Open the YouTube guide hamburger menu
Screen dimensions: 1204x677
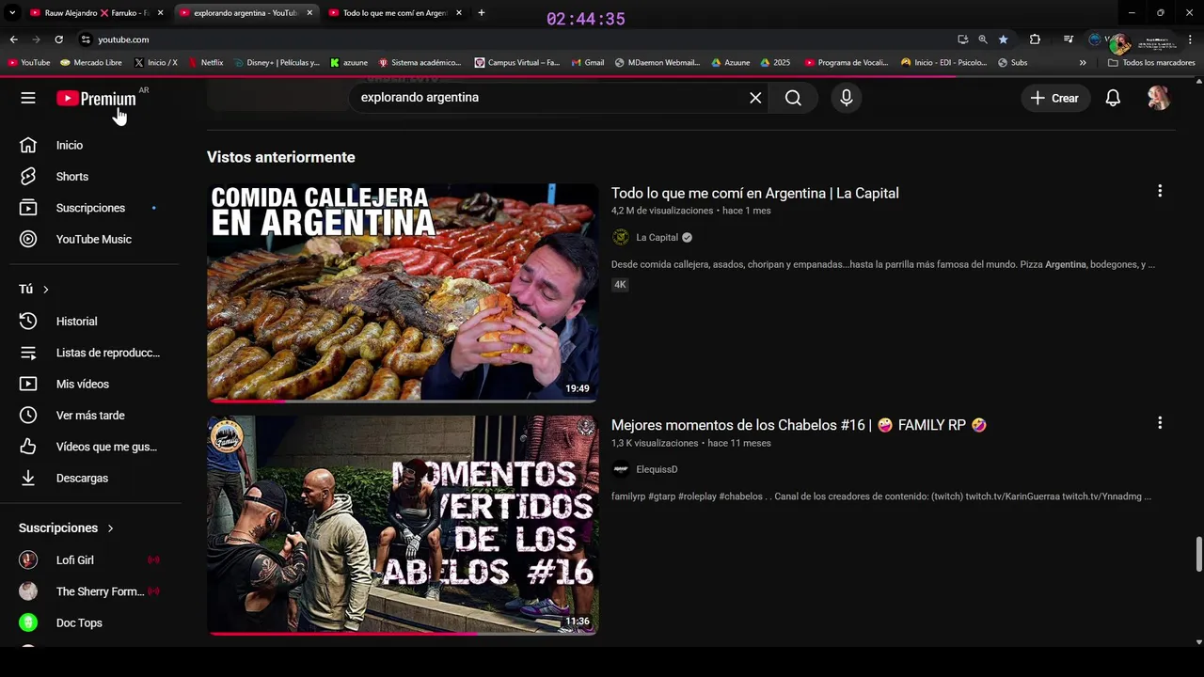(28, 98)
